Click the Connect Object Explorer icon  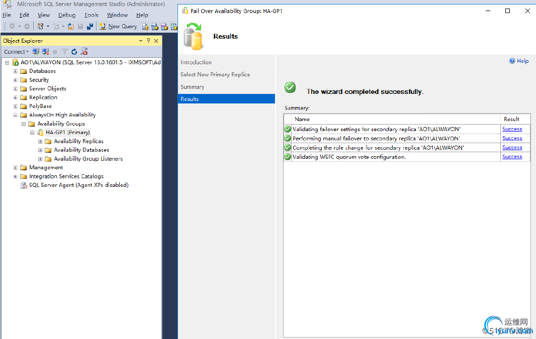coord(36,52)
